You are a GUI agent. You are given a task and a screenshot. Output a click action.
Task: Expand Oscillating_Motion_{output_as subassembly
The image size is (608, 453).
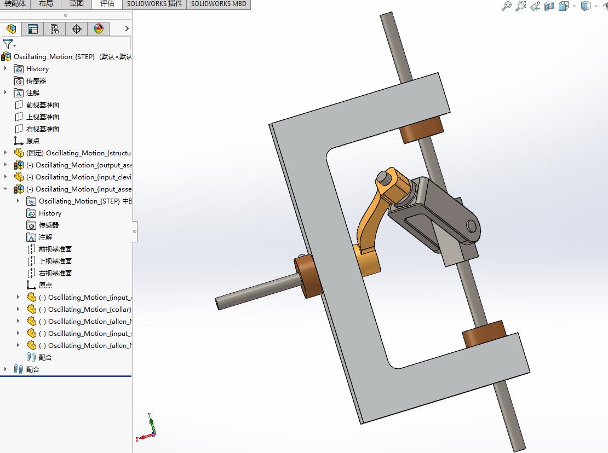click(x=5, y=165)
